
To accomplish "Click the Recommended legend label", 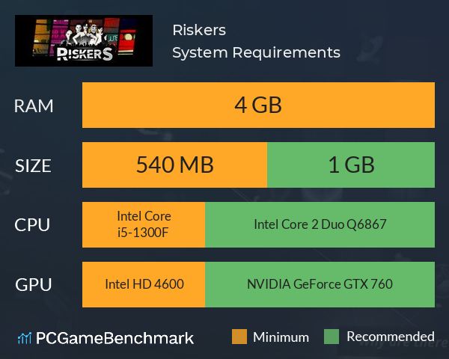I will coord(391,337).
